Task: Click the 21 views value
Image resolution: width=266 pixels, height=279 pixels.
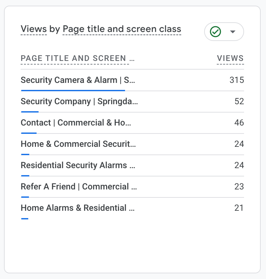Action: pos(239,208)
